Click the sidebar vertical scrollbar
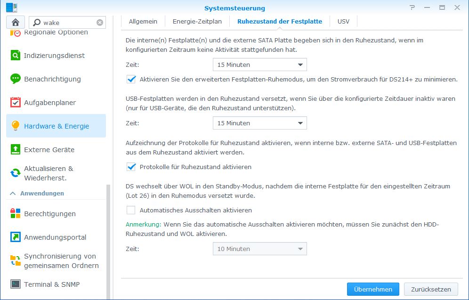Image resolution: width=469 pixels, height=300 pixels. [x=108, y=242]
